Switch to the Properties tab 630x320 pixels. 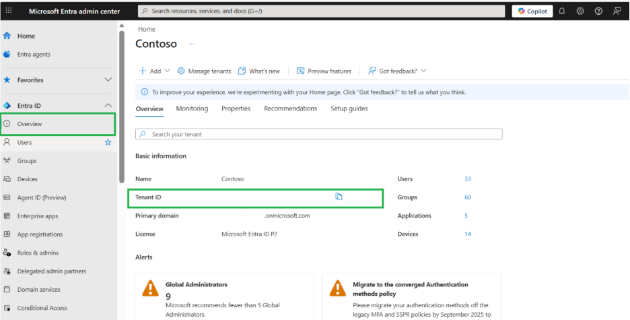pyautogui.click(x=236, y=108)
